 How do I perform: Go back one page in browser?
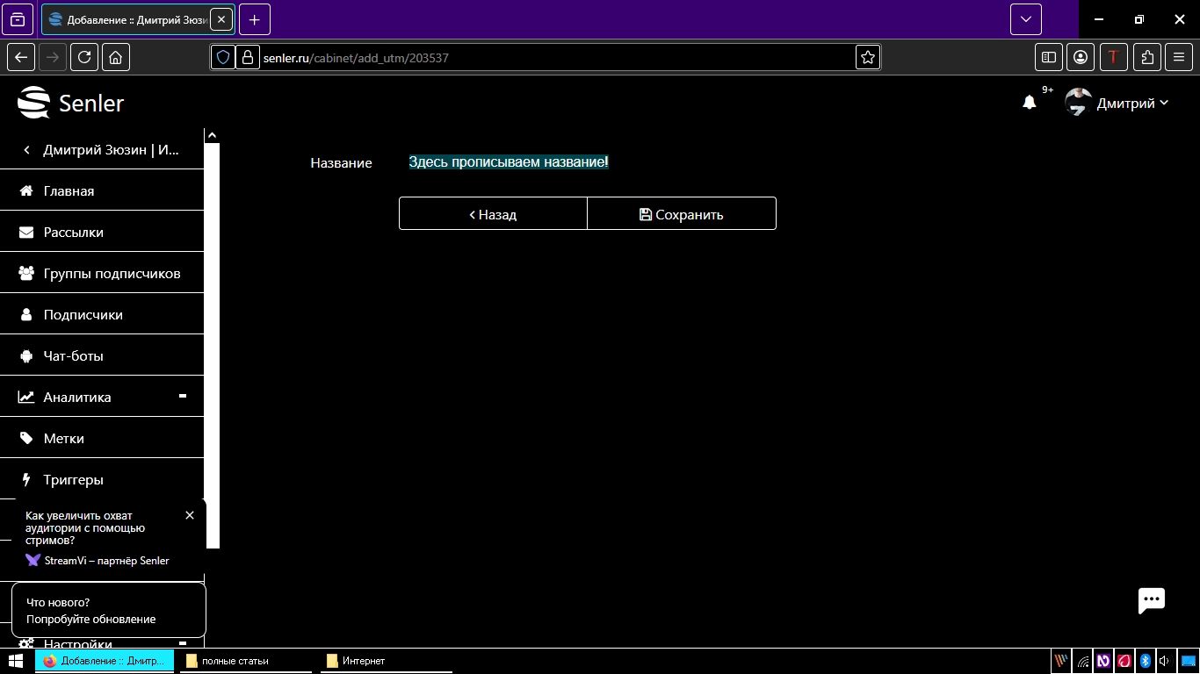[x=21, y=57]
